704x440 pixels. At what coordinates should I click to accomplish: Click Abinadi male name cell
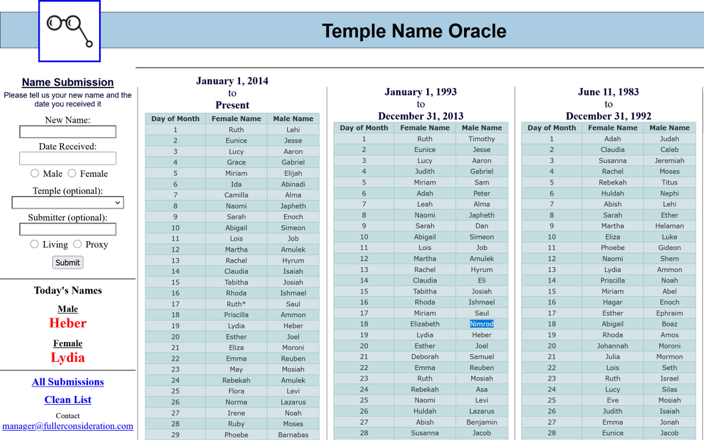coord(293,184)
